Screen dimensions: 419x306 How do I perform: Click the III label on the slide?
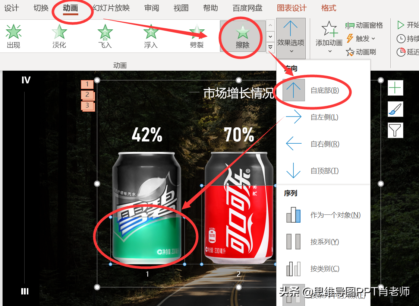[25, 291]
